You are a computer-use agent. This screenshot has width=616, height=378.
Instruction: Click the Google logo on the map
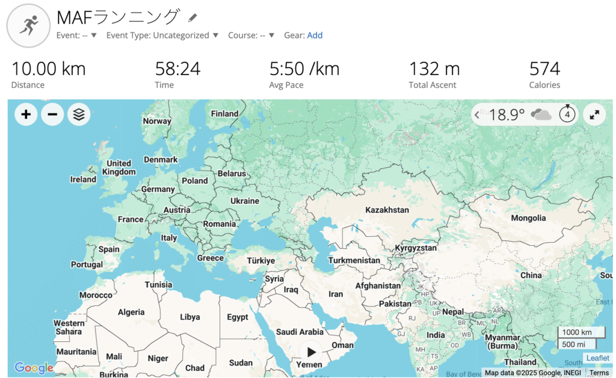click(34, 368)
